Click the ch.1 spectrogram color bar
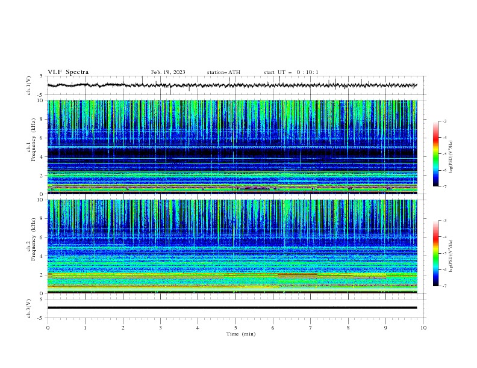Screen dimensions: 477x368 tap(435, 154)
